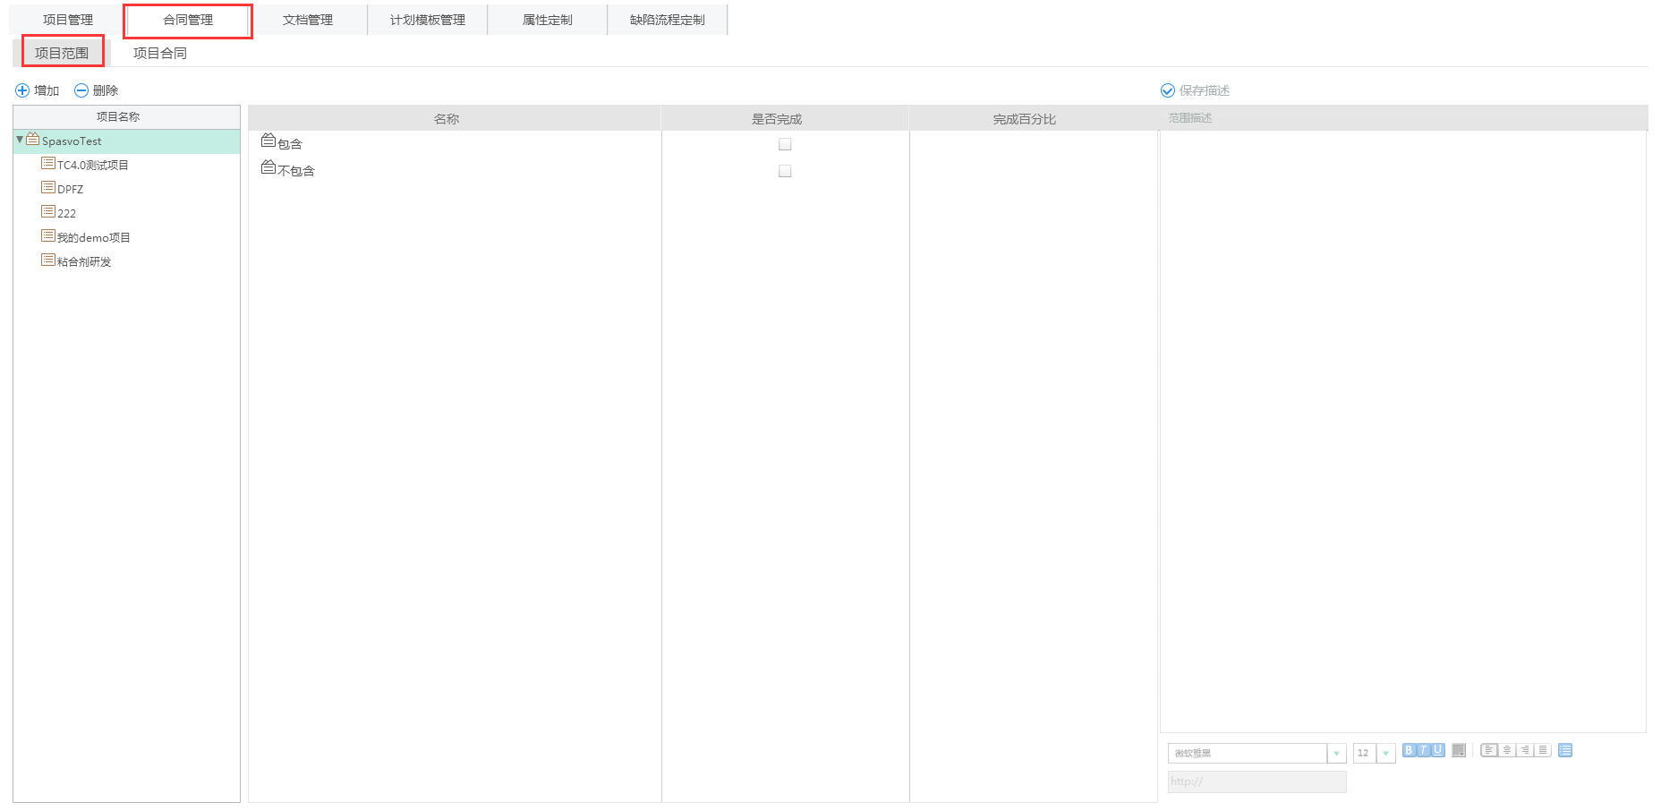Center-align the description text
This screenshot has height=811, width=1661.
1507,750
